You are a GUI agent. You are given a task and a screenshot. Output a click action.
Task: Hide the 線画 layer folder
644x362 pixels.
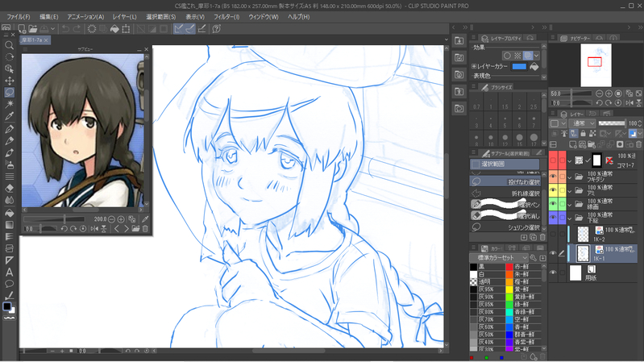(x=553, y=204)
